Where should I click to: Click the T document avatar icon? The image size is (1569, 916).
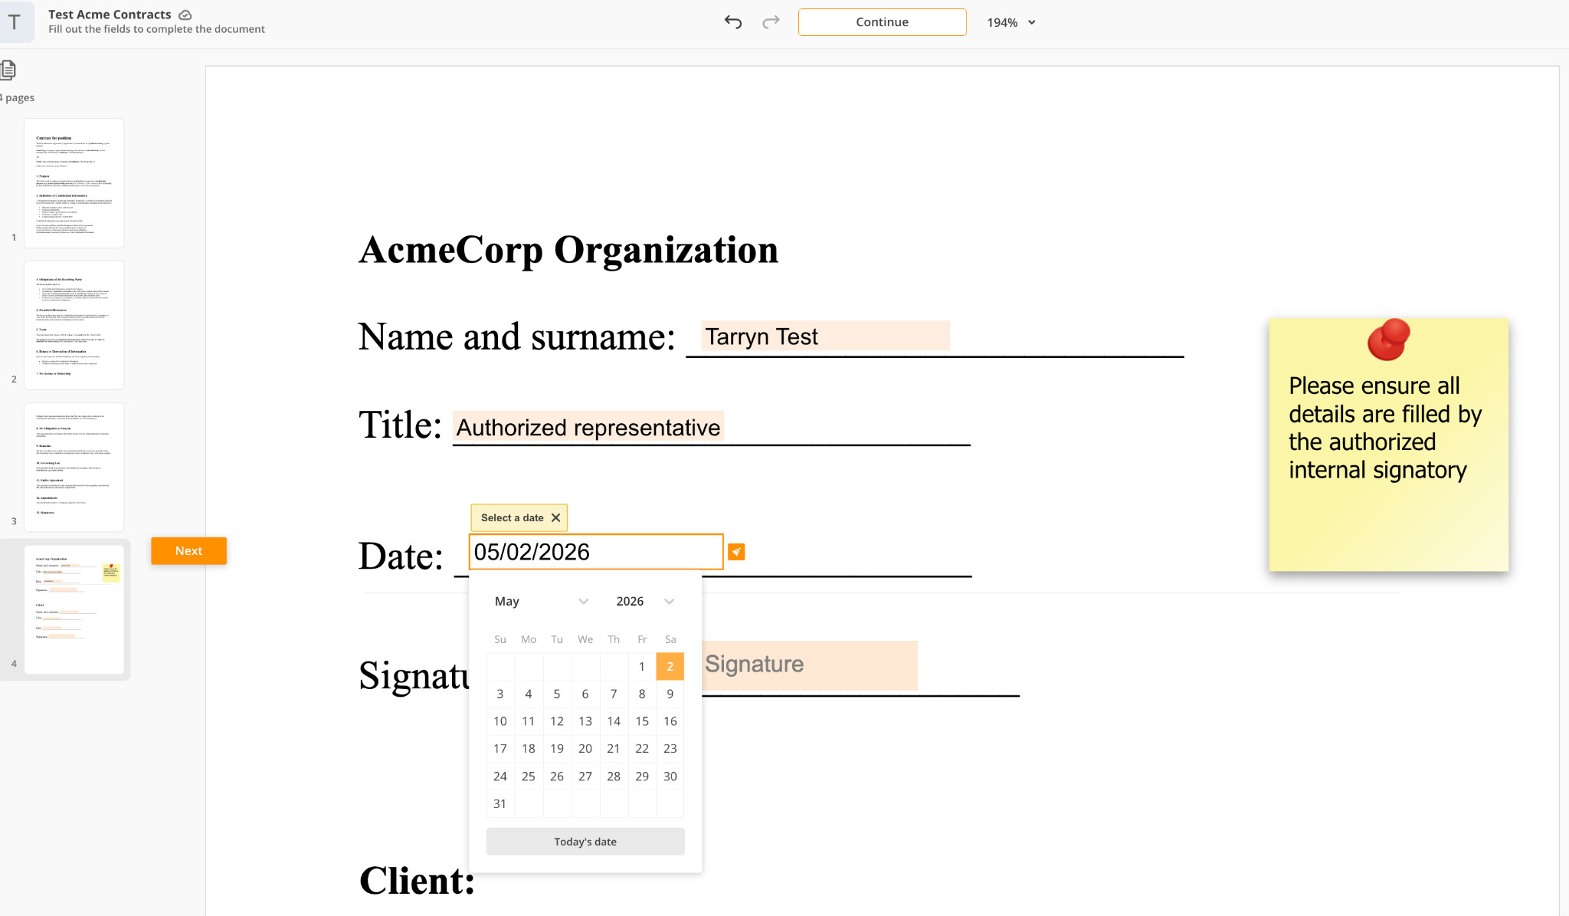point(15,22)
